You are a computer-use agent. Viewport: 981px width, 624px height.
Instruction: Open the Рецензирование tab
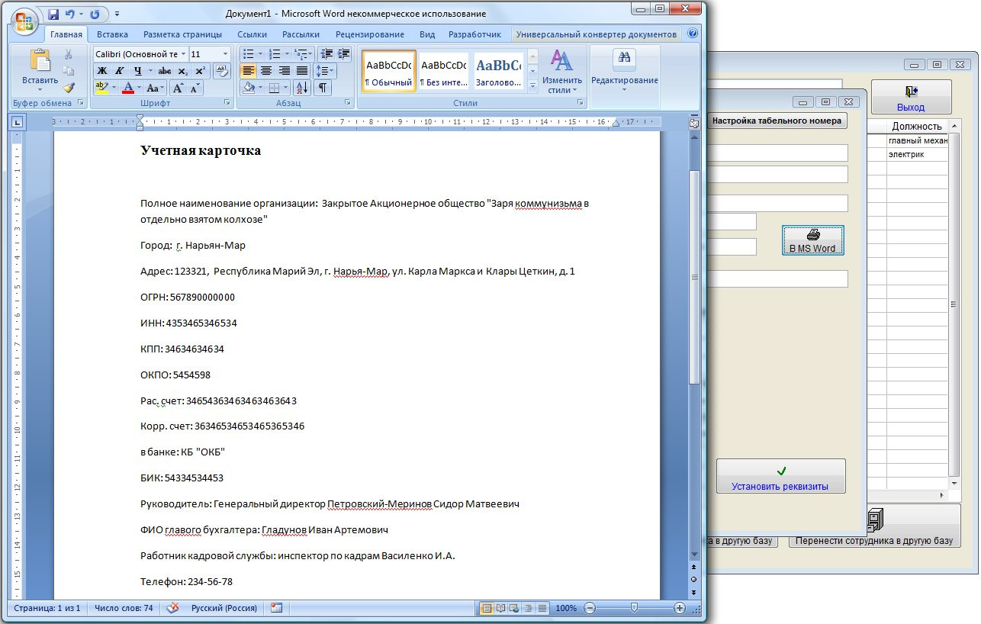tap(370, 34)
